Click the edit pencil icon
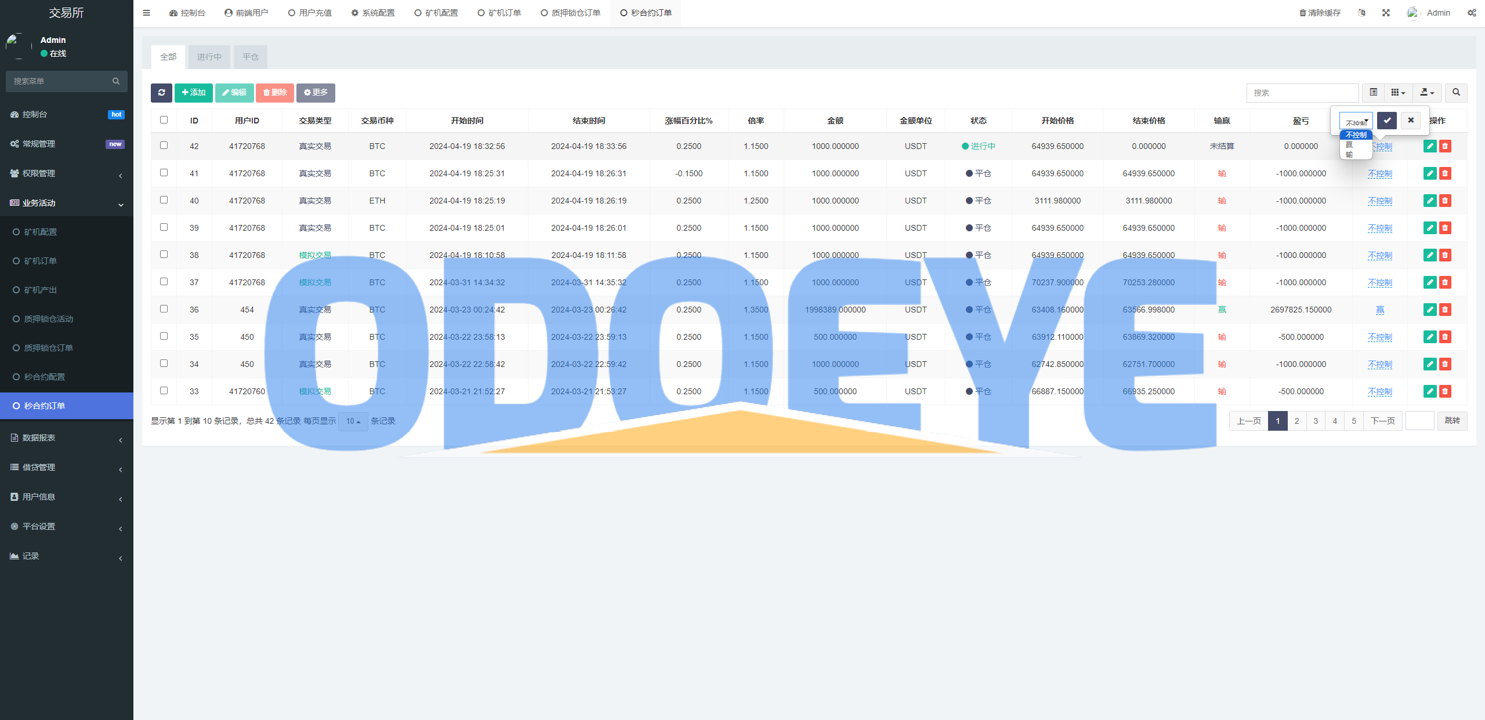Screen dimensions: 1485x720 click(1428, 146)
